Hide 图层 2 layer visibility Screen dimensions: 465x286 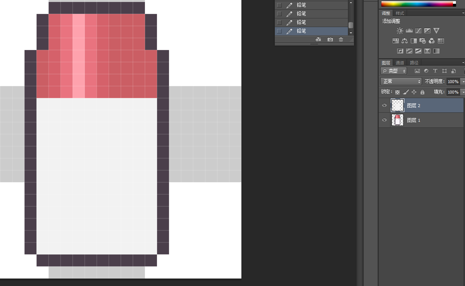tap(384, 106)
